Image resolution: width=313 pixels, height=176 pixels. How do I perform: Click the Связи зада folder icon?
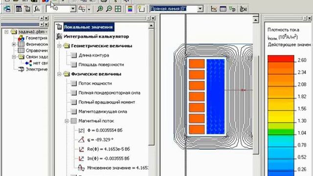click(x=21, y=57)
